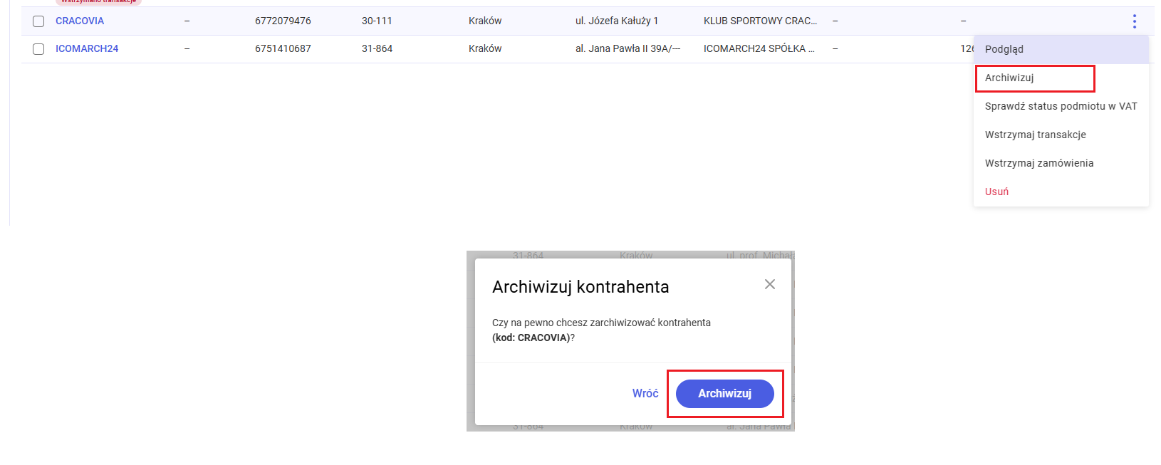Confirm with the blue Archiwizuj button
Viewport: 1161px width, 465px height.
point(724,393)
